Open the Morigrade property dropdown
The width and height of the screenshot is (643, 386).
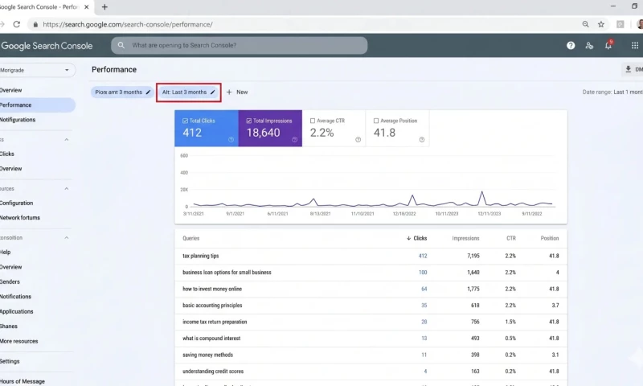click(36, 70)
